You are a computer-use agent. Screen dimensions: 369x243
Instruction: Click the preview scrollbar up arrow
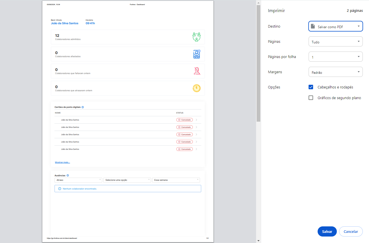click(x=258, y=2)
